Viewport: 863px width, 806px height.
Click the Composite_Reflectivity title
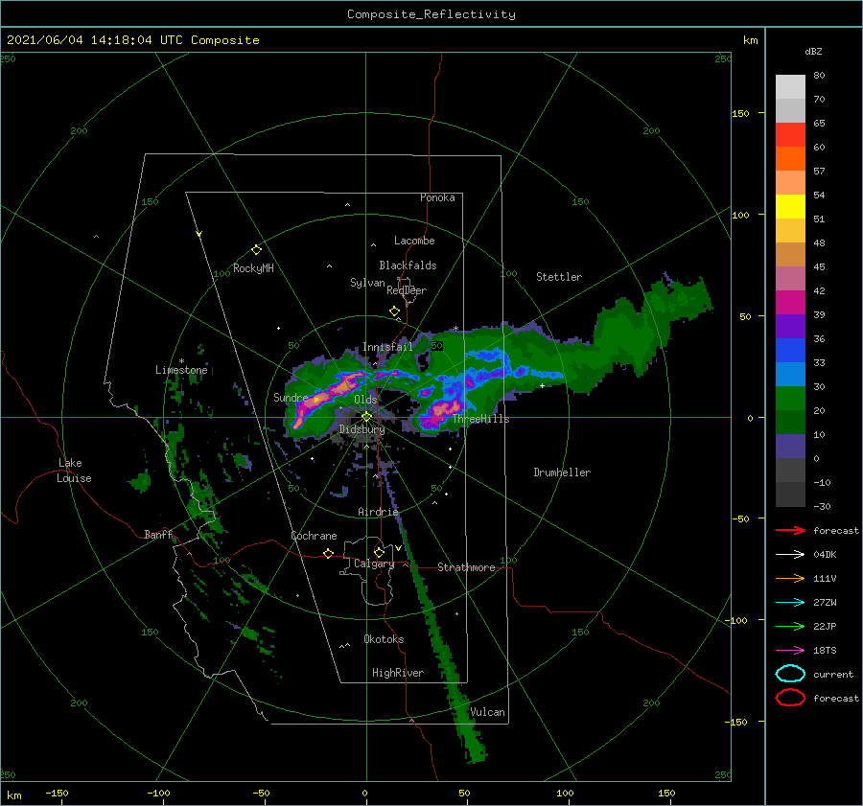click(x=431, y=14)
